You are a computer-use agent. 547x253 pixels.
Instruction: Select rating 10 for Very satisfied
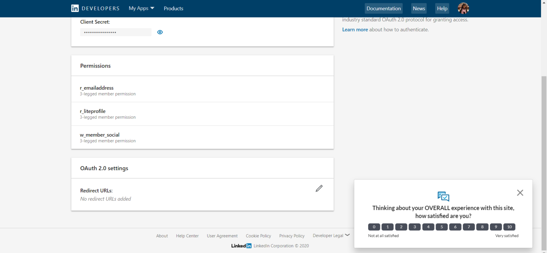509,227
